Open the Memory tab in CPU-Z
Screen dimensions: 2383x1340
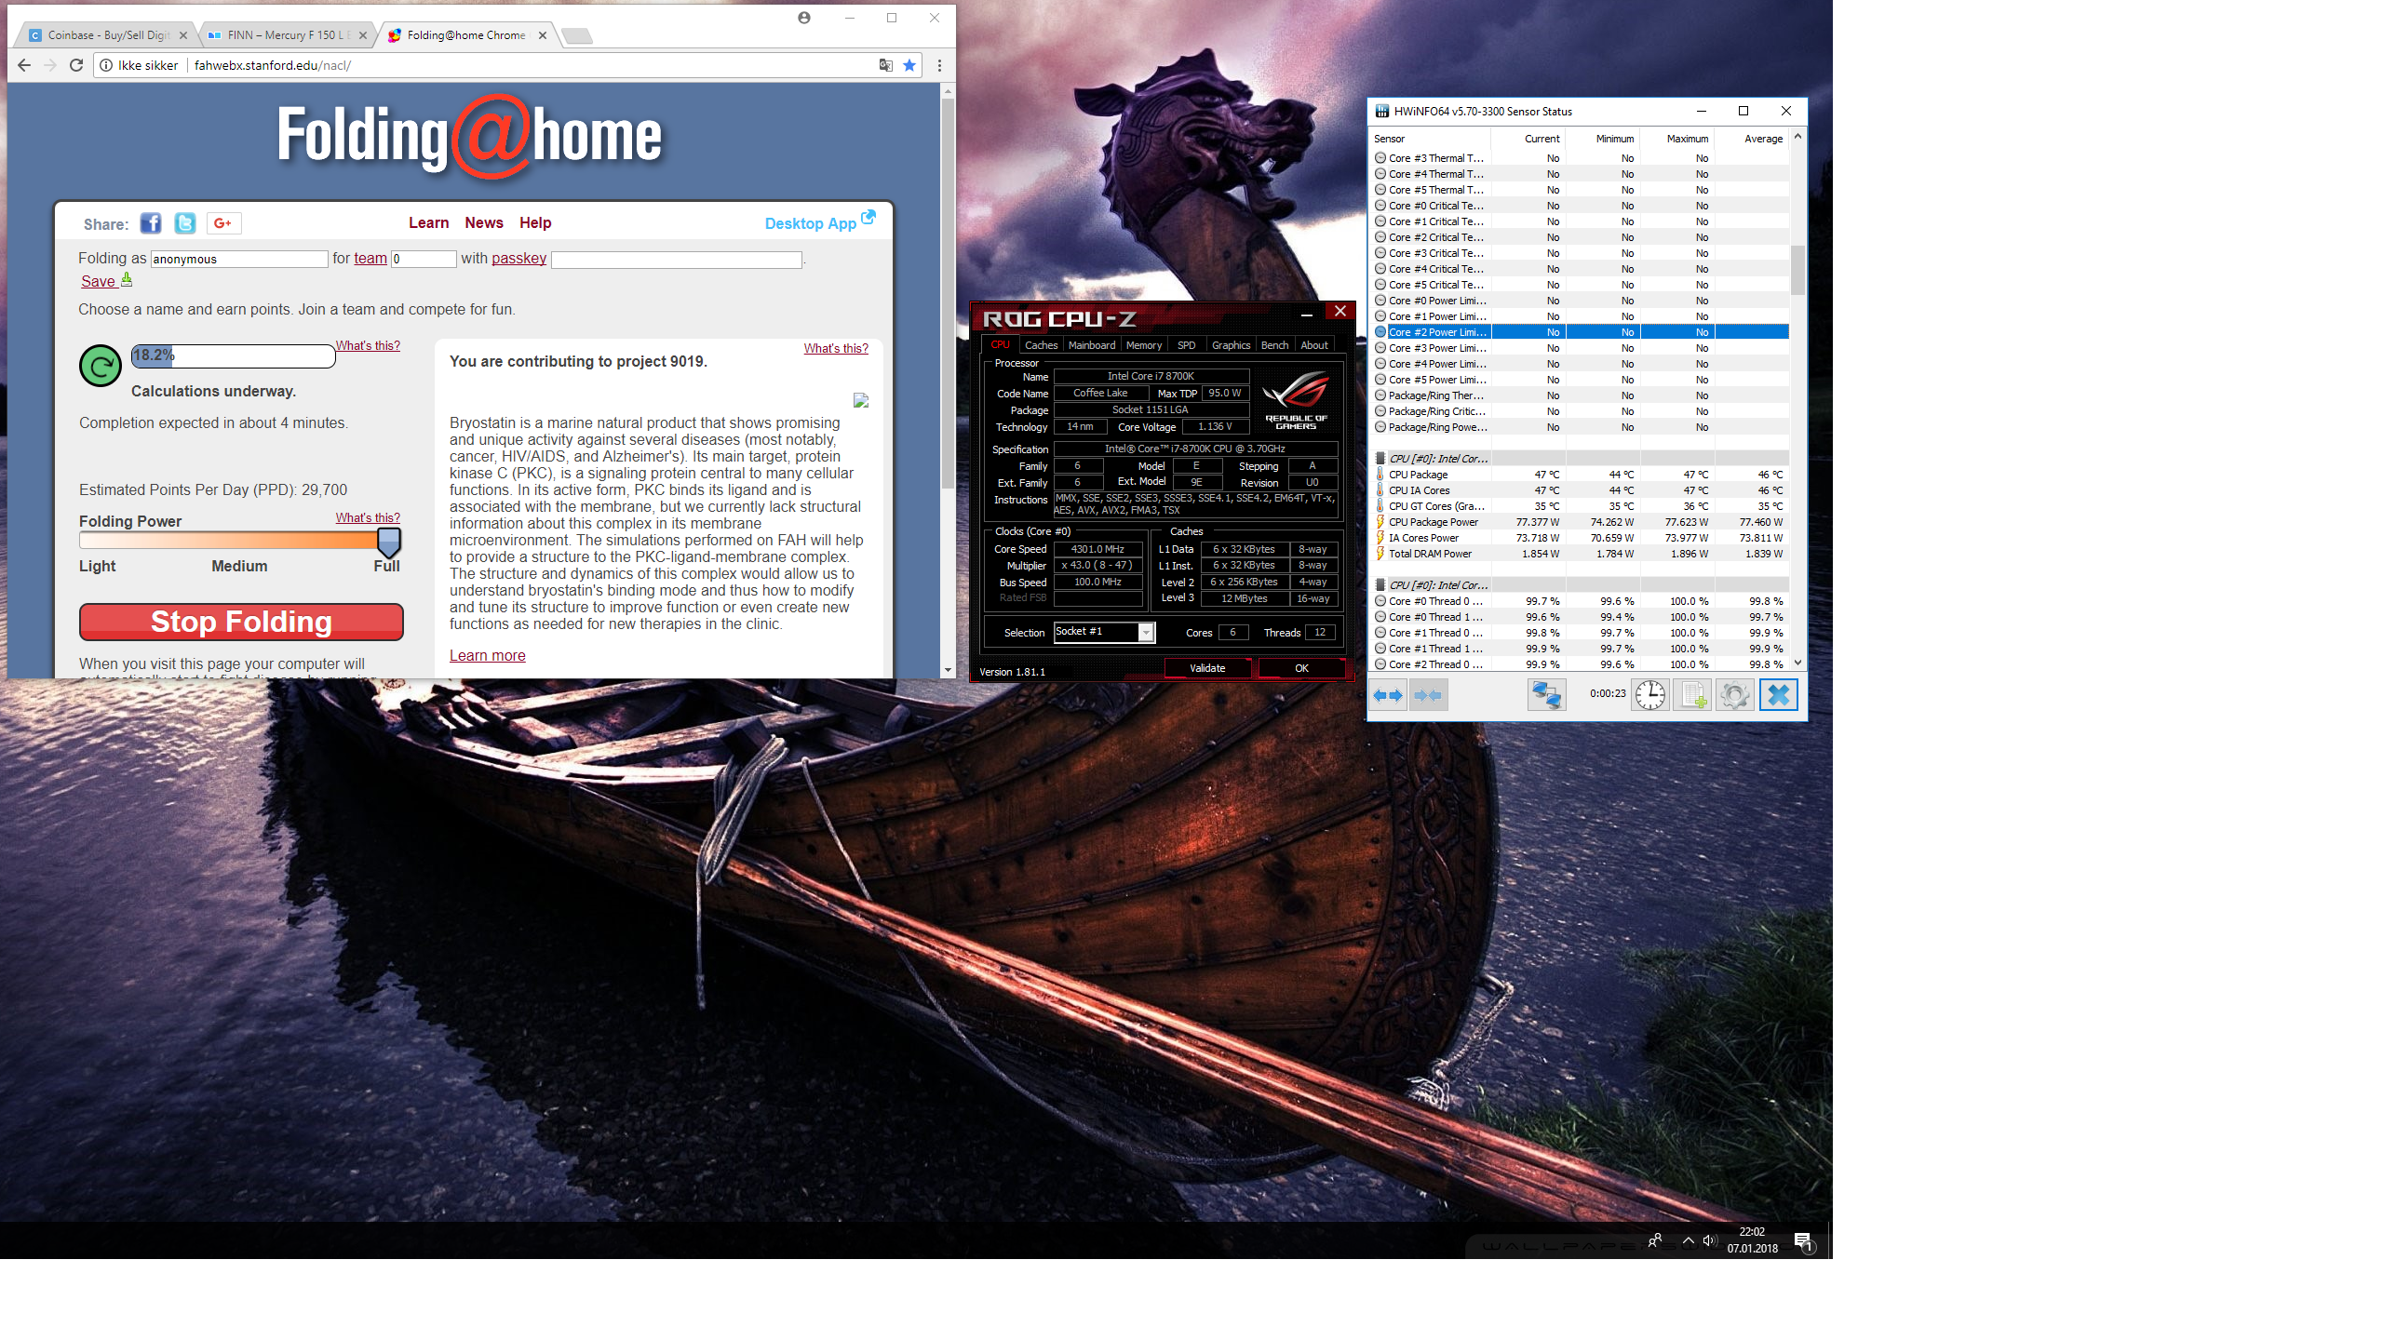click(x=1143, y=345)
